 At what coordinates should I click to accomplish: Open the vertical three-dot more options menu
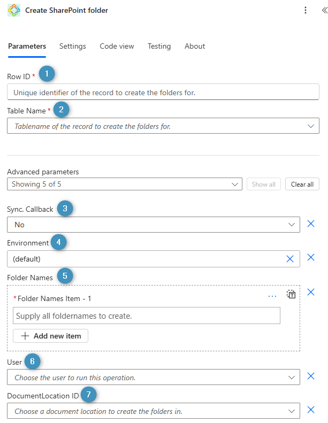point(306,10)
